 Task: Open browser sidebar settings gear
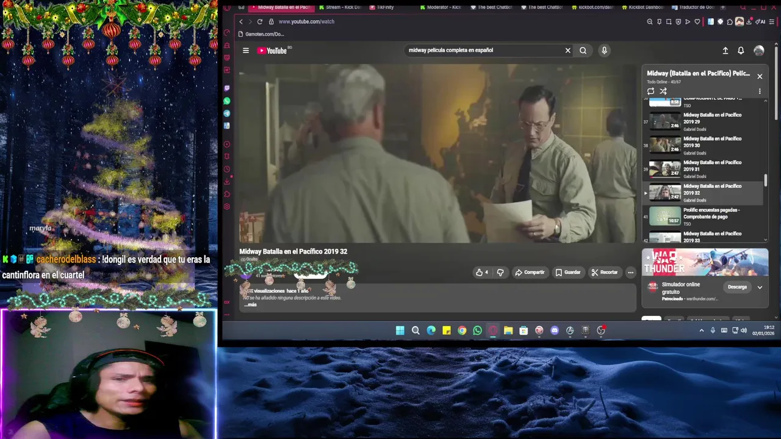point(227,207)
